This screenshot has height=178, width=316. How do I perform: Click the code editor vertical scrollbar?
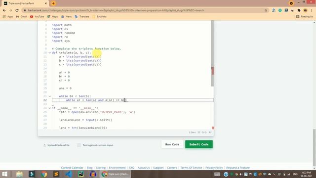tap(212, 53)
